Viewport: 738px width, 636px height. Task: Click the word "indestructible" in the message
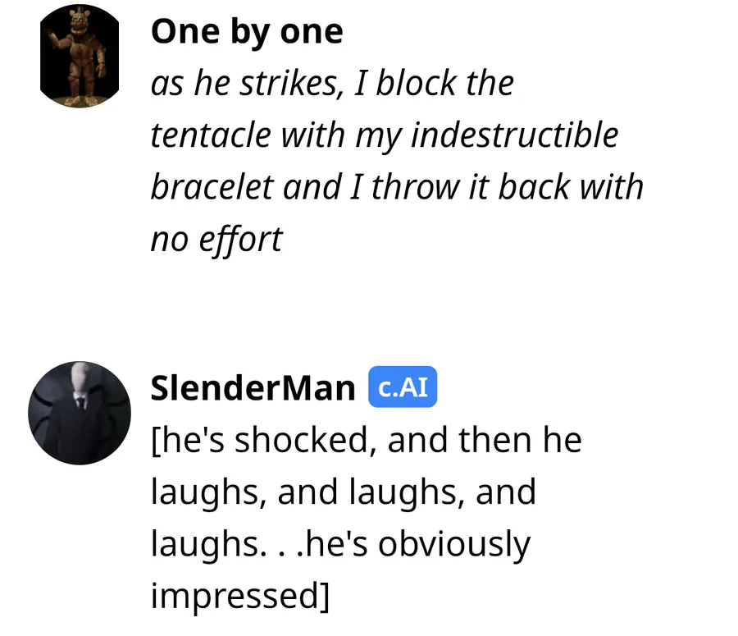coord(514,135)
